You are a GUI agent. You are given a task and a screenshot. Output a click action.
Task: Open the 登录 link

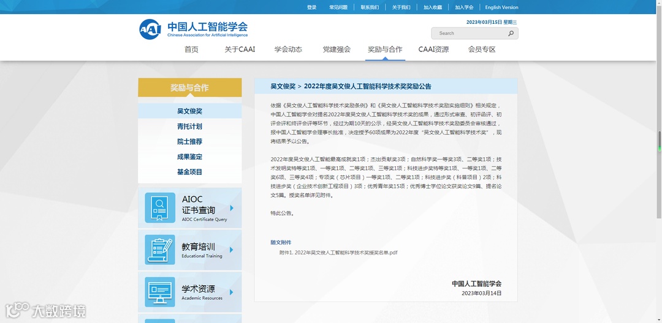(311, 7)
